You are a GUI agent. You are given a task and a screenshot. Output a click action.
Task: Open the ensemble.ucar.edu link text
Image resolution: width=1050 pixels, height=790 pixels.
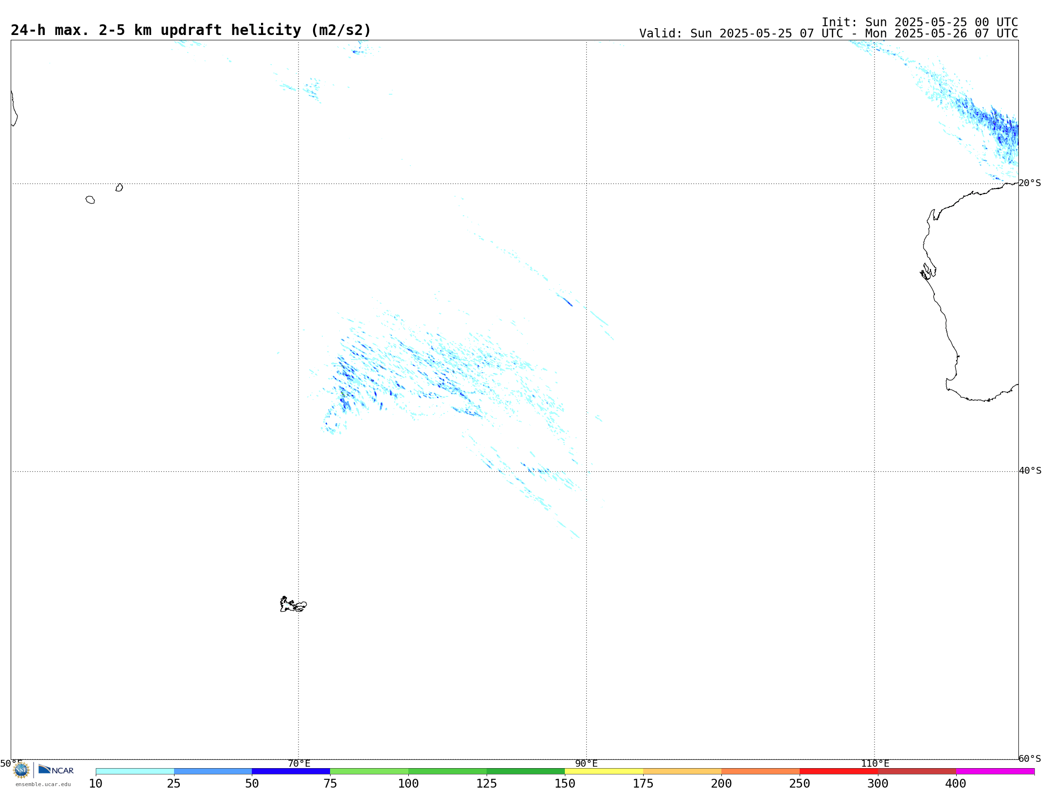click(43, 784)
